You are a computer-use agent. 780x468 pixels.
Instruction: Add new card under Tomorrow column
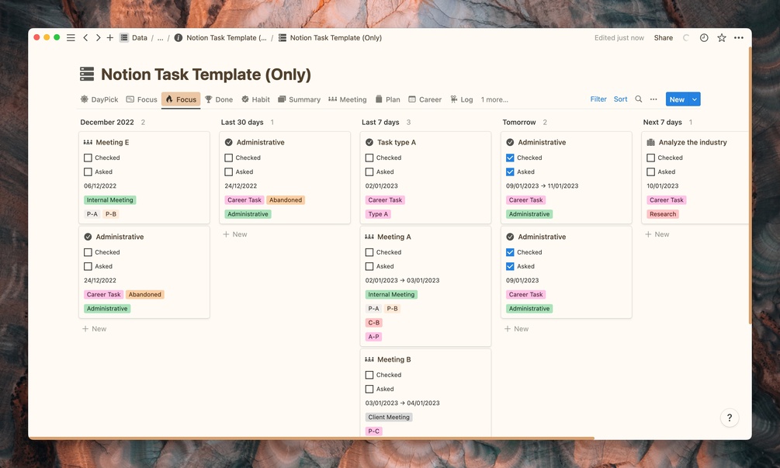coord(516,329)
